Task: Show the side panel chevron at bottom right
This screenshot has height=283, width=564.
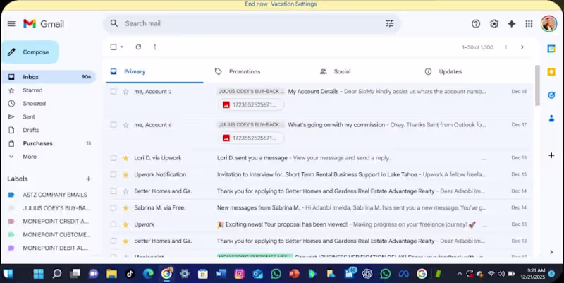Action: coord(551,252)
